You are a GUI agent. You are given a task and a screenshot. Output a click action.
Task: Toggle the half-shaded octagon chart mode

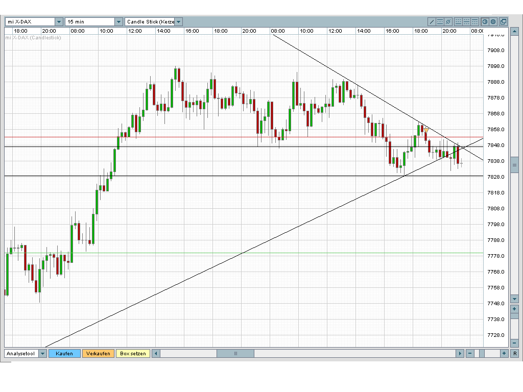coord(485,21)
